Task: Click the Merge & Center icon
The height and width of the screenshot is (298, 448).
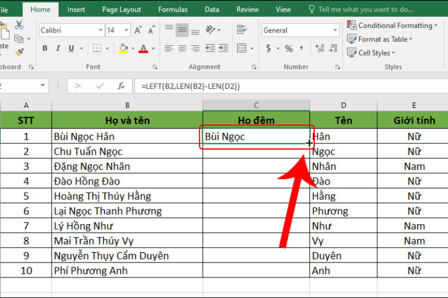Action: click(x=242, y=48)
